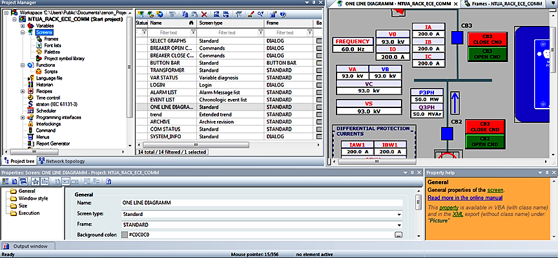558x258 pixels.
Task: Click the CB3 CLOSE CMD red button
Action: click(487, 39)
